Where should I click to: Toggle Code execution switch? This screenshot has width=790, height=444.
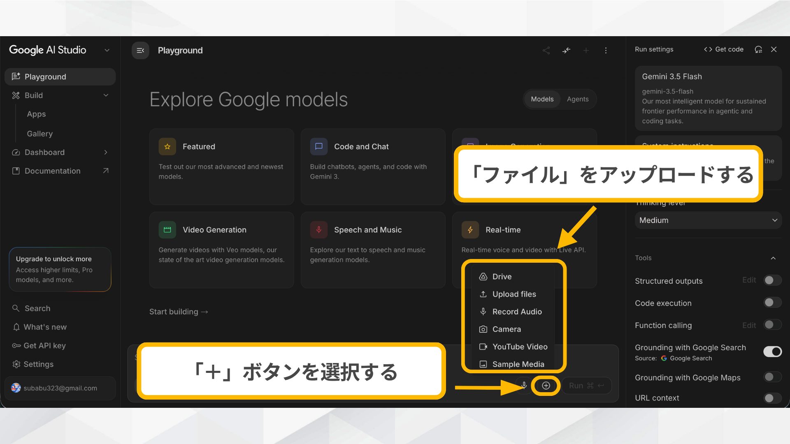772,303
